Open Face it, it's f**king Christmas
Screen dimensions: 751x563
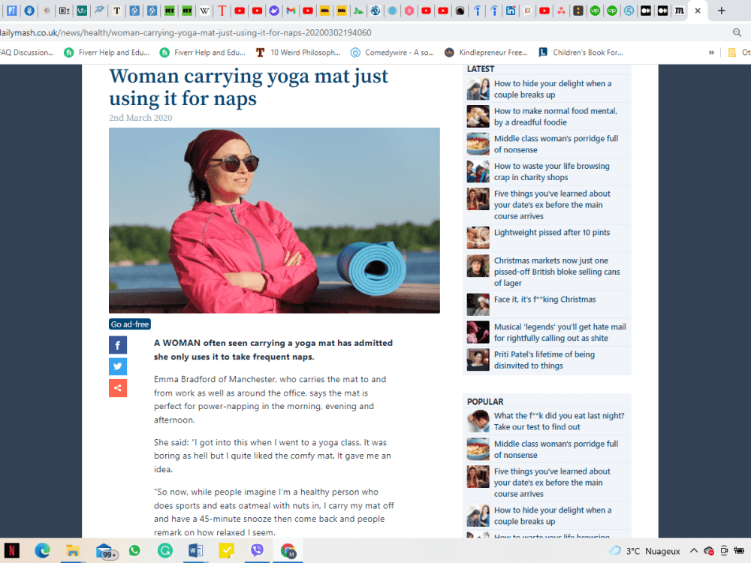pos(545,300)
